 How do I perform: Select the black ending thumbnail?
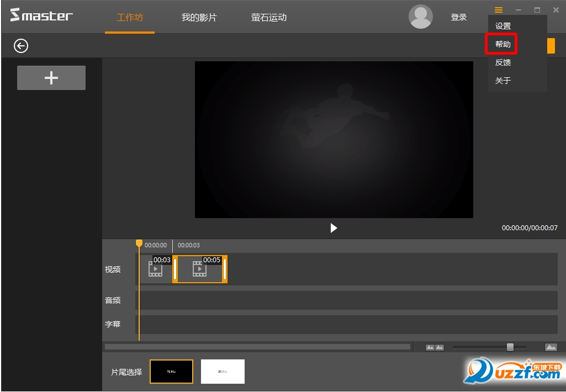(x=172, y=372)
